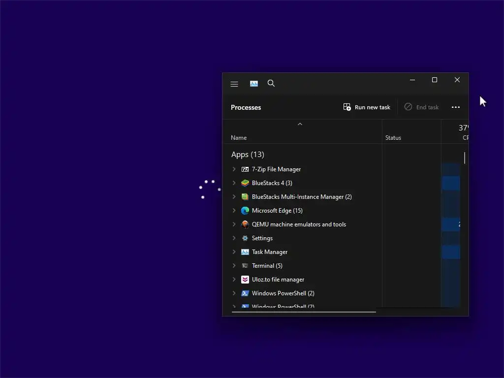Select the Uloz.to app icon
The width and height of the screenshot is (504, 378).
coord(245,280)
